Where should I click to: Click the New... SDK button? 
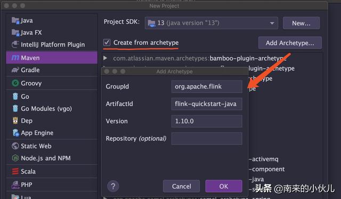pyautogui.click(x=301, y=23)
